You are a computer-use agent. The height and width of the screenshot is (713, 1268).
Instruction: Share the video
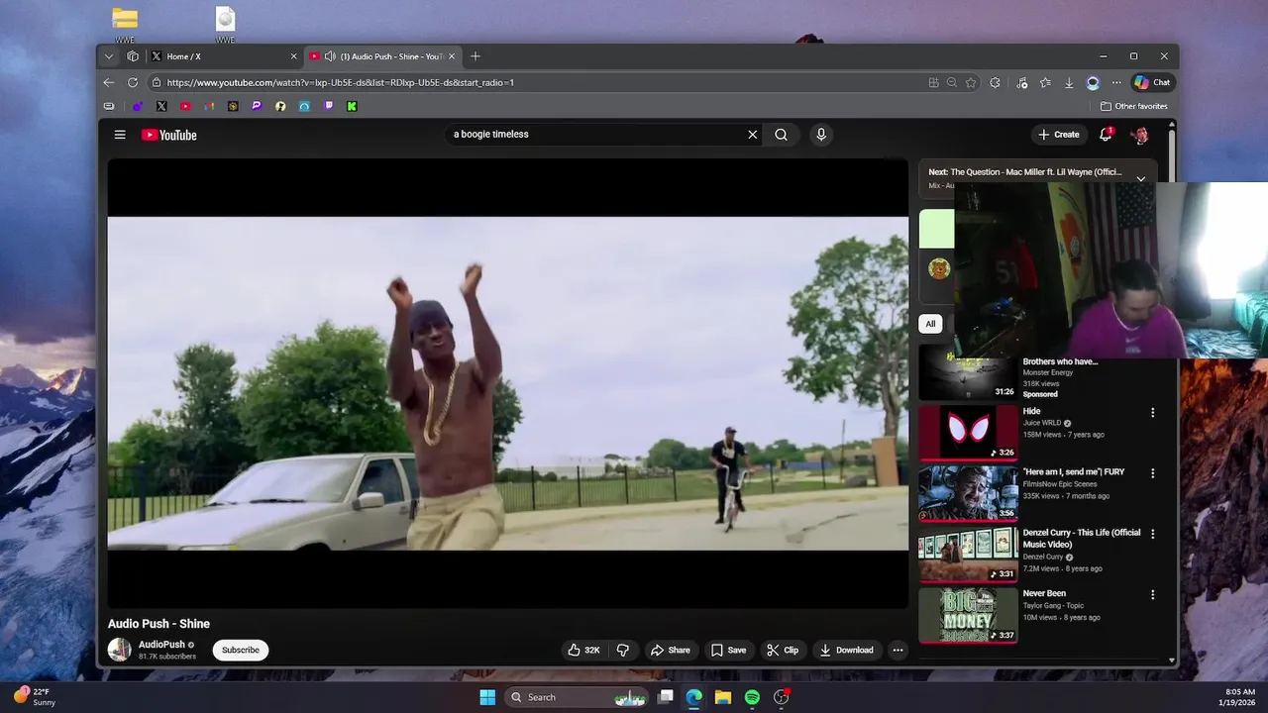click(x=671, y=651)
